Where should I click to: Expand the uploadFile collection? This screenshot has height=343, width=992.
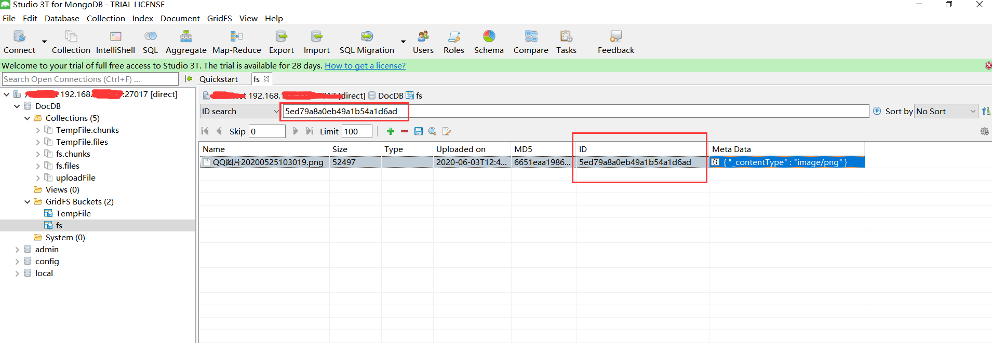click(x=38, y=177)
